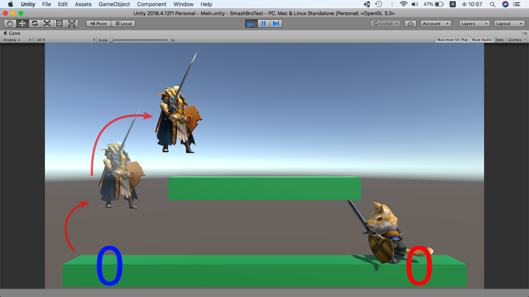Open the Account dropdown
The height and width of the screenshot is (297, 529).
(436, 24)
